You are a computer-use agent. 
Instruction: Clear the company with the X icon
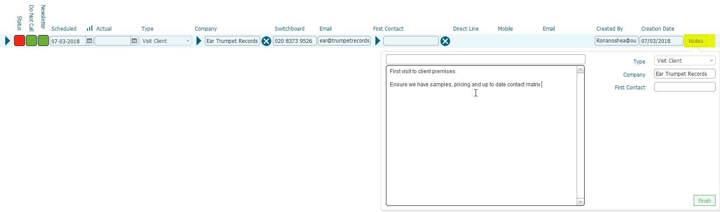266,41
